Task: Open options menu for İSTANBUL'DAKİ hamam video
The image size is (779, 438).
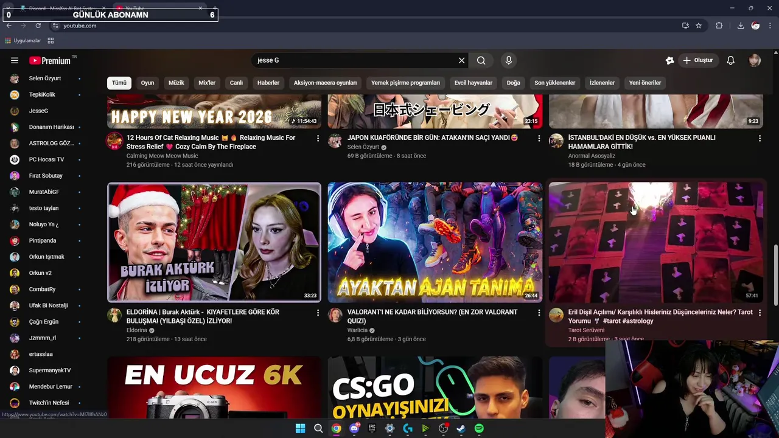Action: click(x=760, y=139)
